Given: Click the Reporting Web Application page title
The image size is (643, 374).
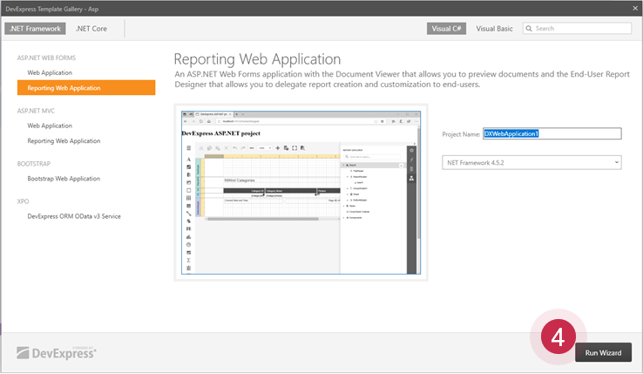Looking at the screenshot, I should tap(257, 59).
